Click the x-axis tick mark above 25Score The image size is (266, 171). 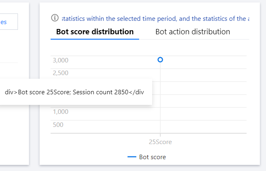click(x=160, y=135)
